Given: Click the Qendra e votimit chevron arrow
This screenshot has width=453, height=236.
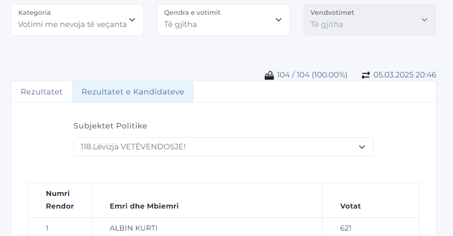Looking at the screenshot, I should [279, 20].
